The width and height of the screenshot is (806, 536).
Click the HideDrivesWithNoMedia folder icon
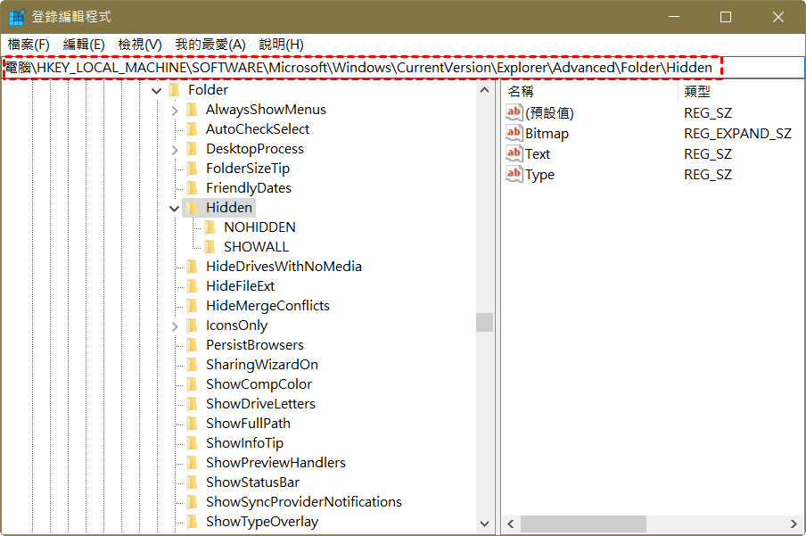tap(193, 267)
